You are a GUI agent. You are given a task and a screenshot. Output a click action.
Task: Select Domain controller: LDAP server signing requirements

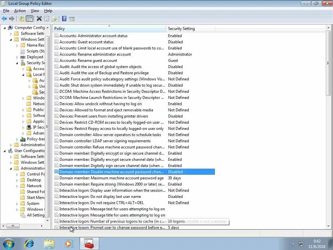coord(105,141)
